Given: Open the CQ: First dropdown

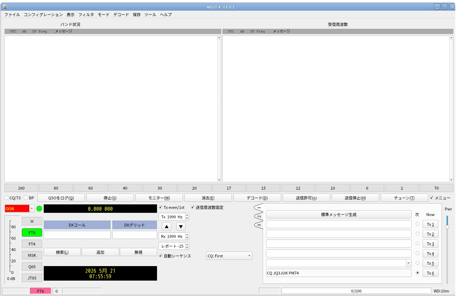Looking at the screenshot, I should 229,256.
